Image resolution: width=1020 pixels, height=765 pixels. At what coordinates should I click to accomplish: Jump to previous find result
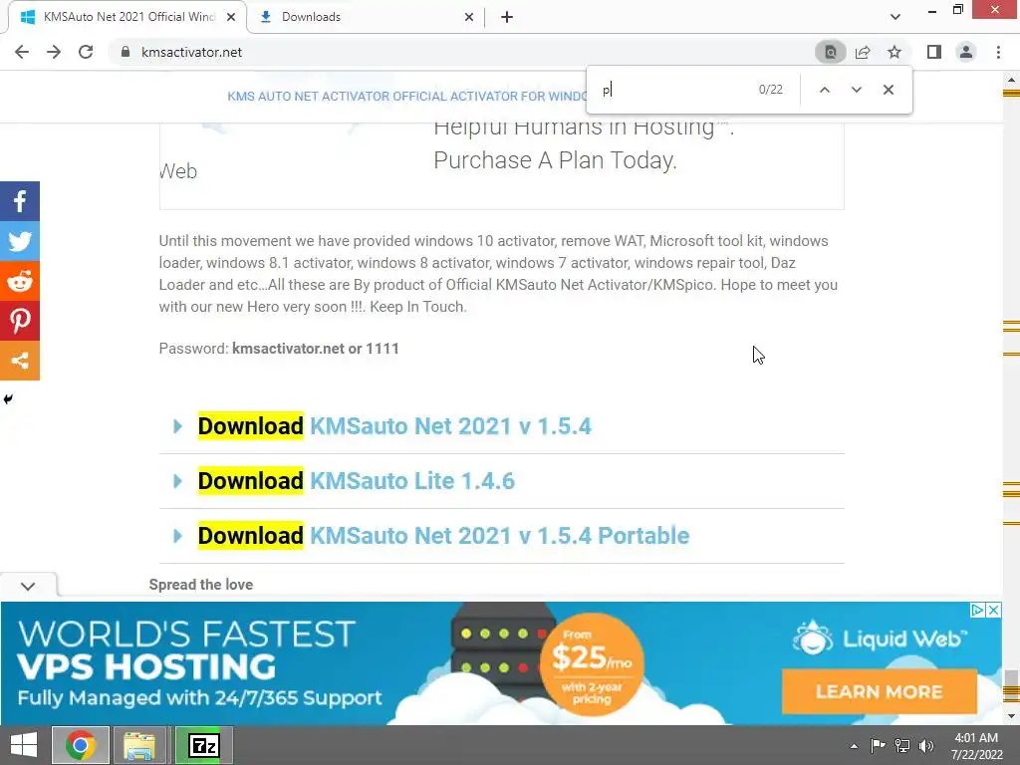tap(824, 90)
